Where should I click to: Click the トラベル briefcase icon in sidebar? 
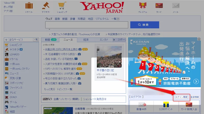pos(7,59)
